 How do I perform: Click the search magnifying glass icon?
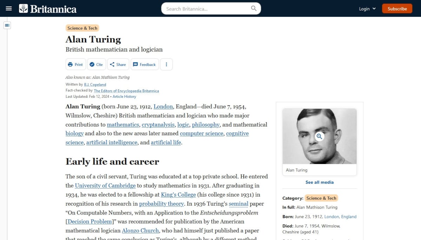253,8
